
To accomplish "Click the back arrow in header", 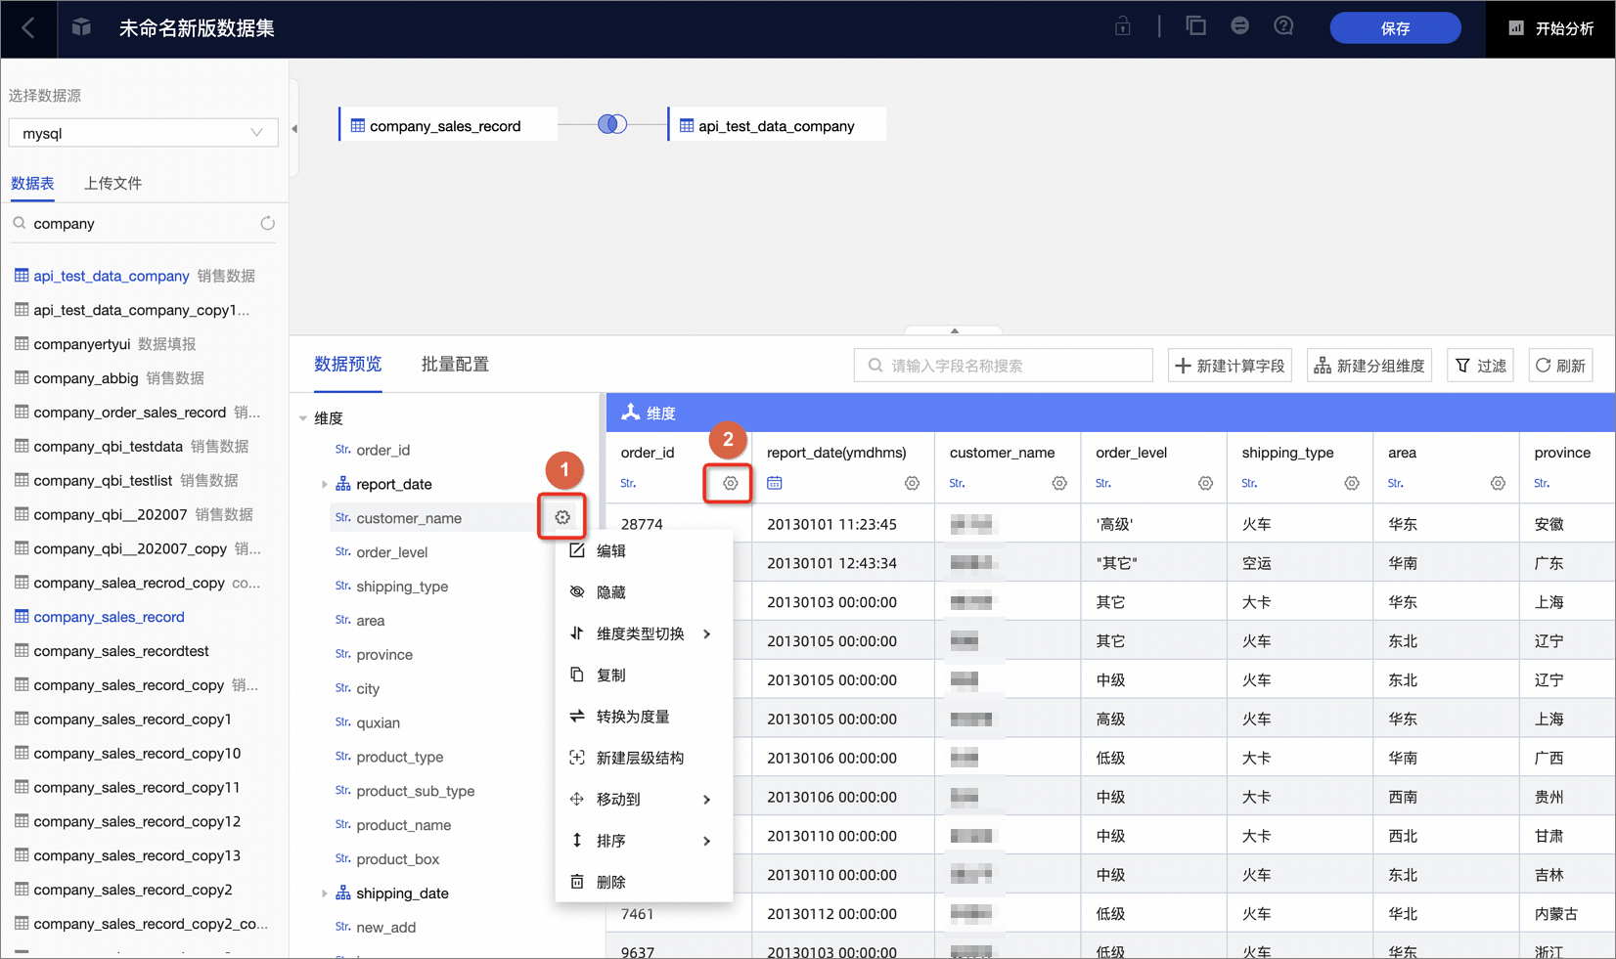I will pyautogui.click(x=28, y=28).
